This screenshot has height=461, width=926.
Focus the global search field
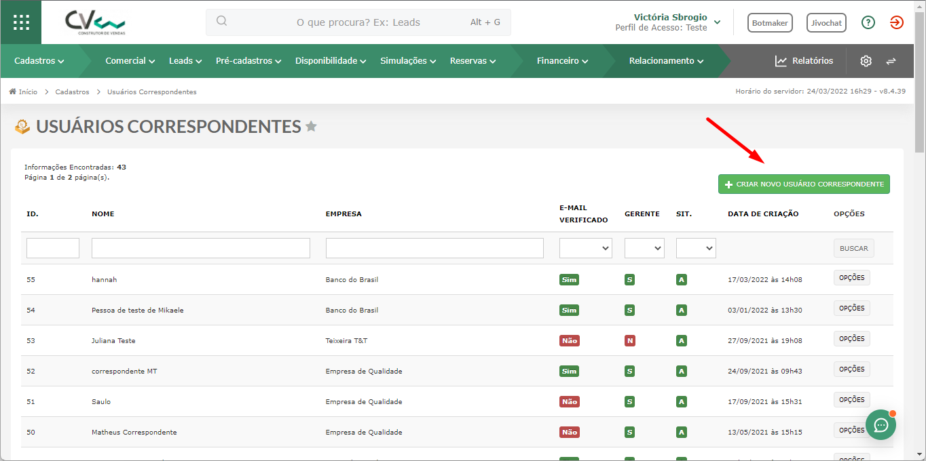click(358, 22)
